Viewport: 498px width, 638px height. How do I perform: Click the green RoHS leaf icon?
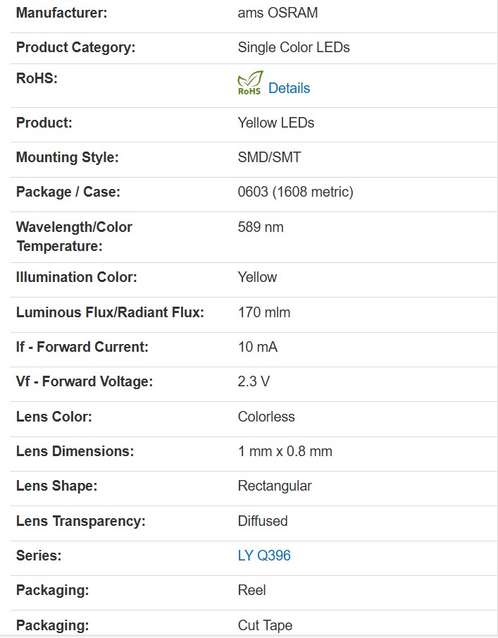250,83
